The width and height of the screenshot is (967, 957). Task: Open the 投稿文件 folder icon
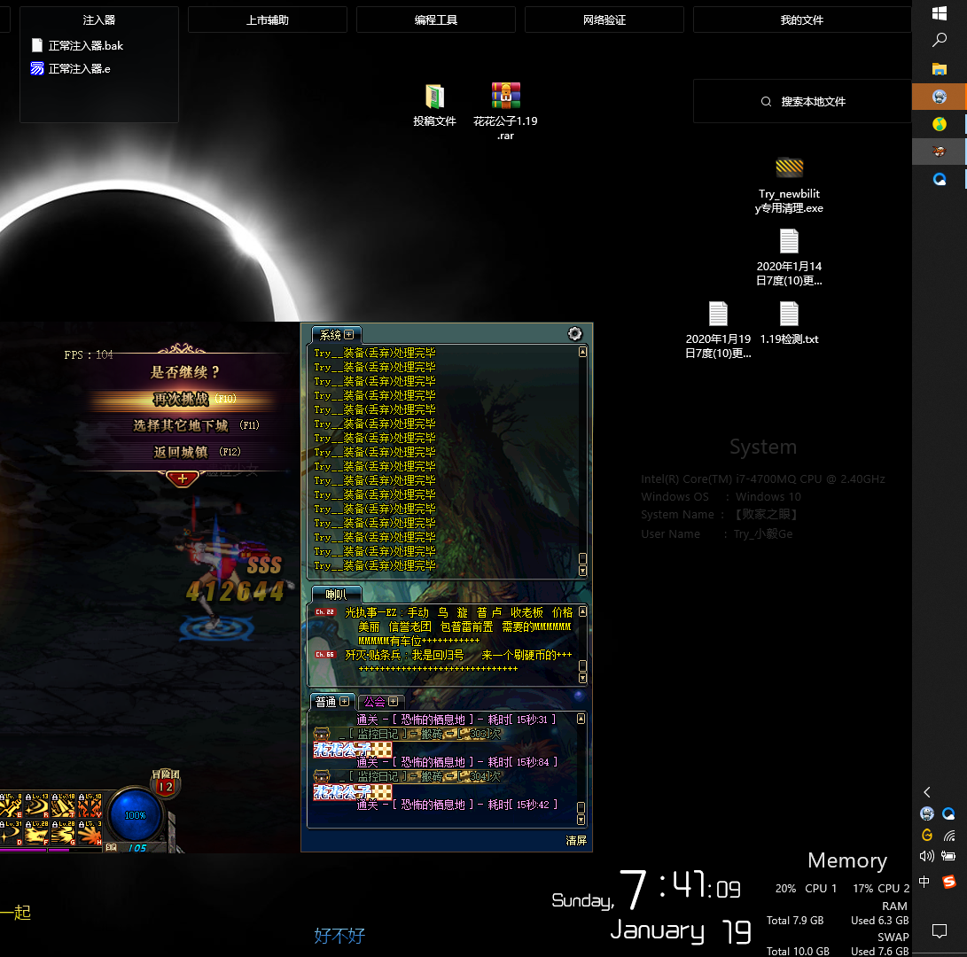tap(434, 97)
